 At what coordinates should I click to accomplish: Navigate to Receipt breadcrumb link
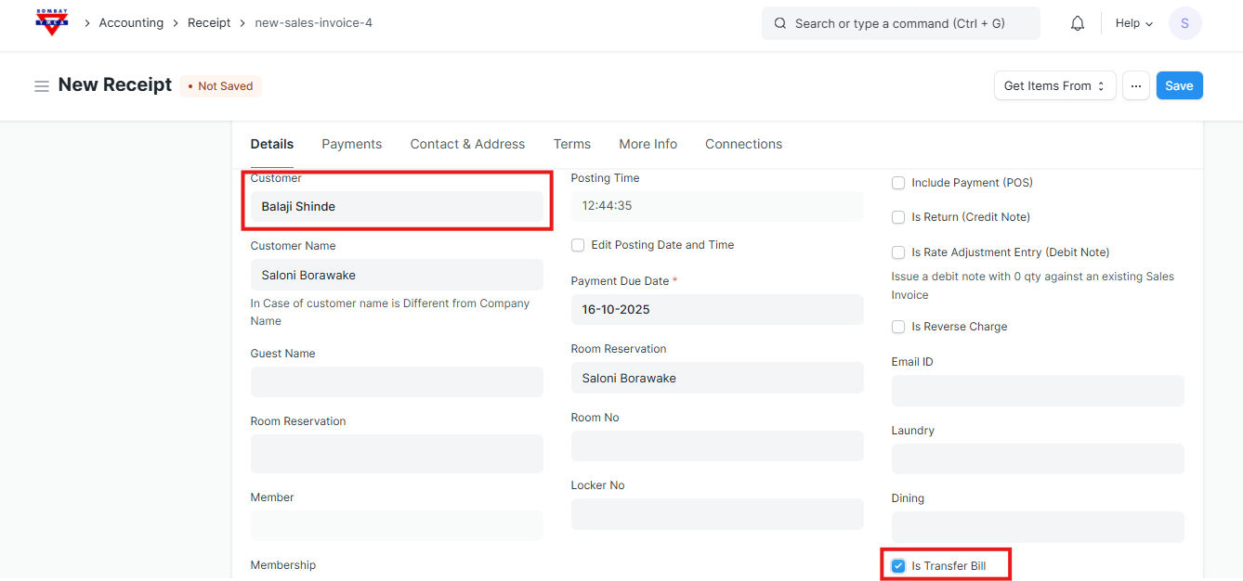tap(209, 23)
